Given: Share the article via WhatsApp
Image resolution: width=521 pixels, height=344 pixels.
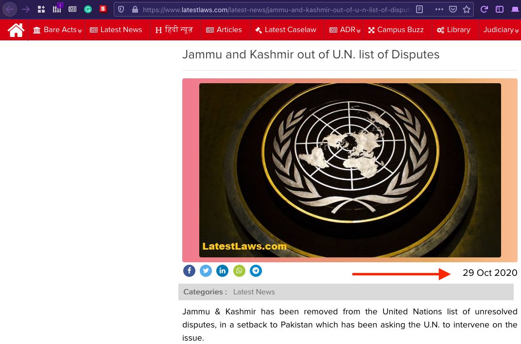Looking at the screenshot, I should click(x=239, y=271).
